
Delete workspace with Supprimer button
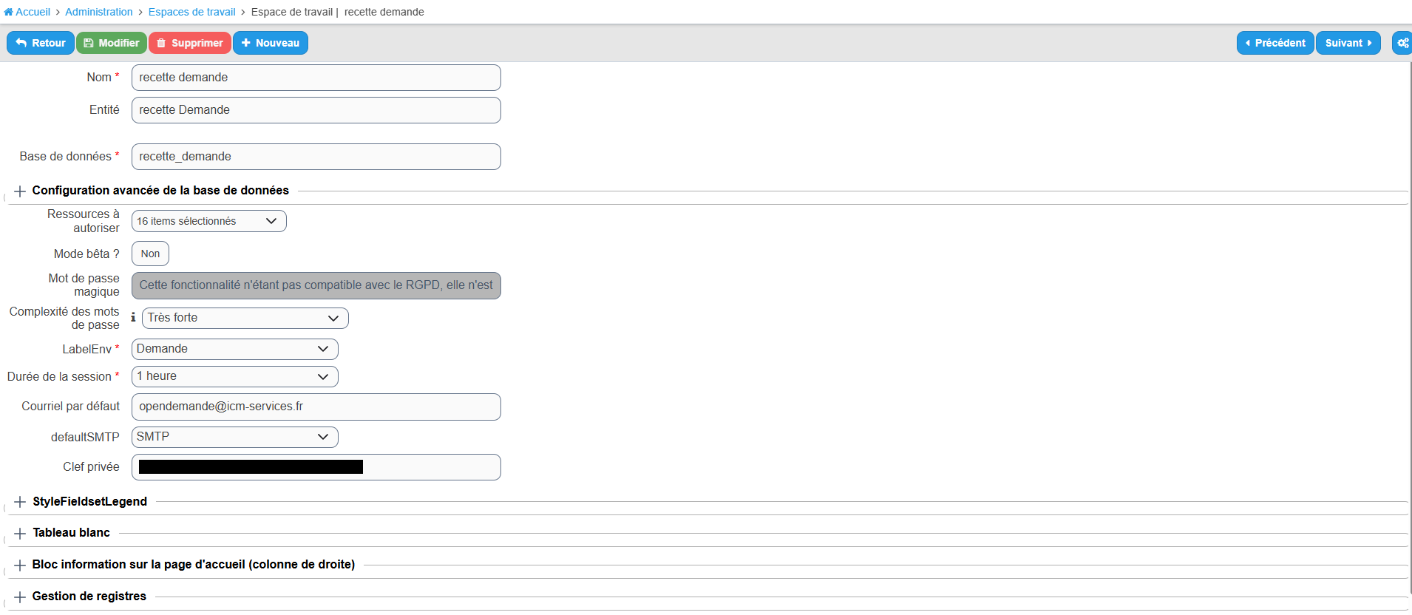(190, 43)
